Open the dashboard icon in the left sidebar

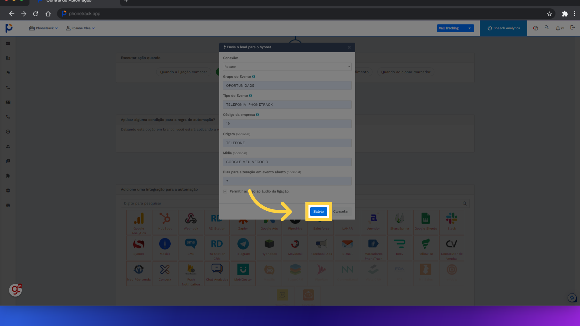tap(8, 43)
